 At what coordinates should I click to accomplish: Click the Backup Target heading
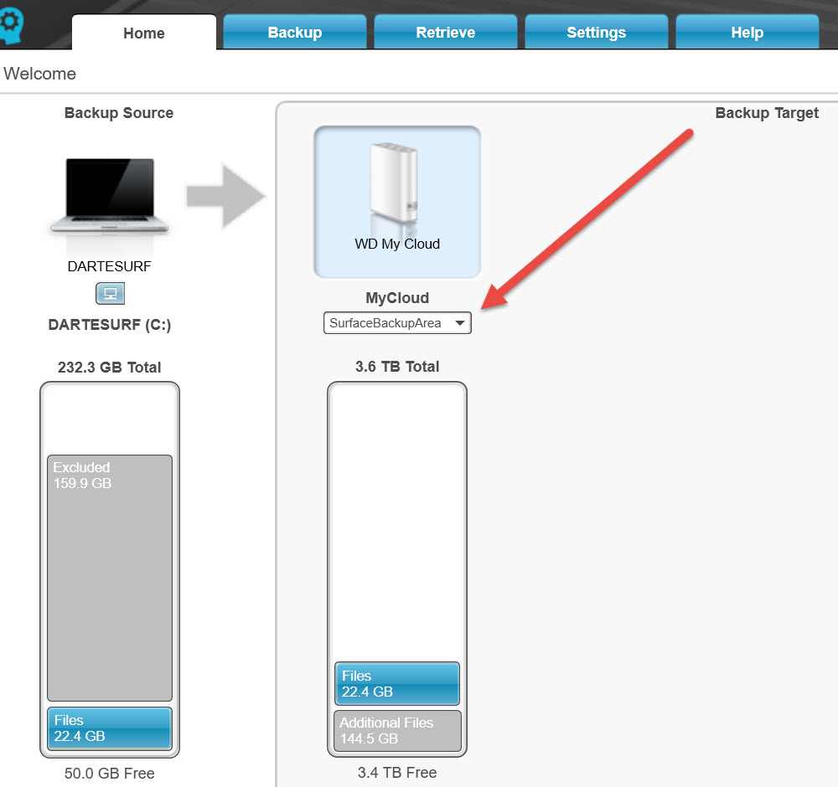tap(767, 113)
